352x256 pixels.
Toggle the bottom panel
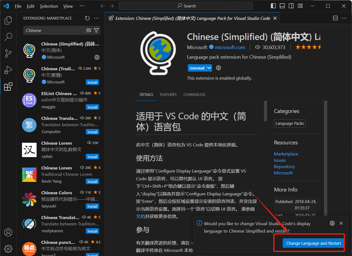(282, 6)
